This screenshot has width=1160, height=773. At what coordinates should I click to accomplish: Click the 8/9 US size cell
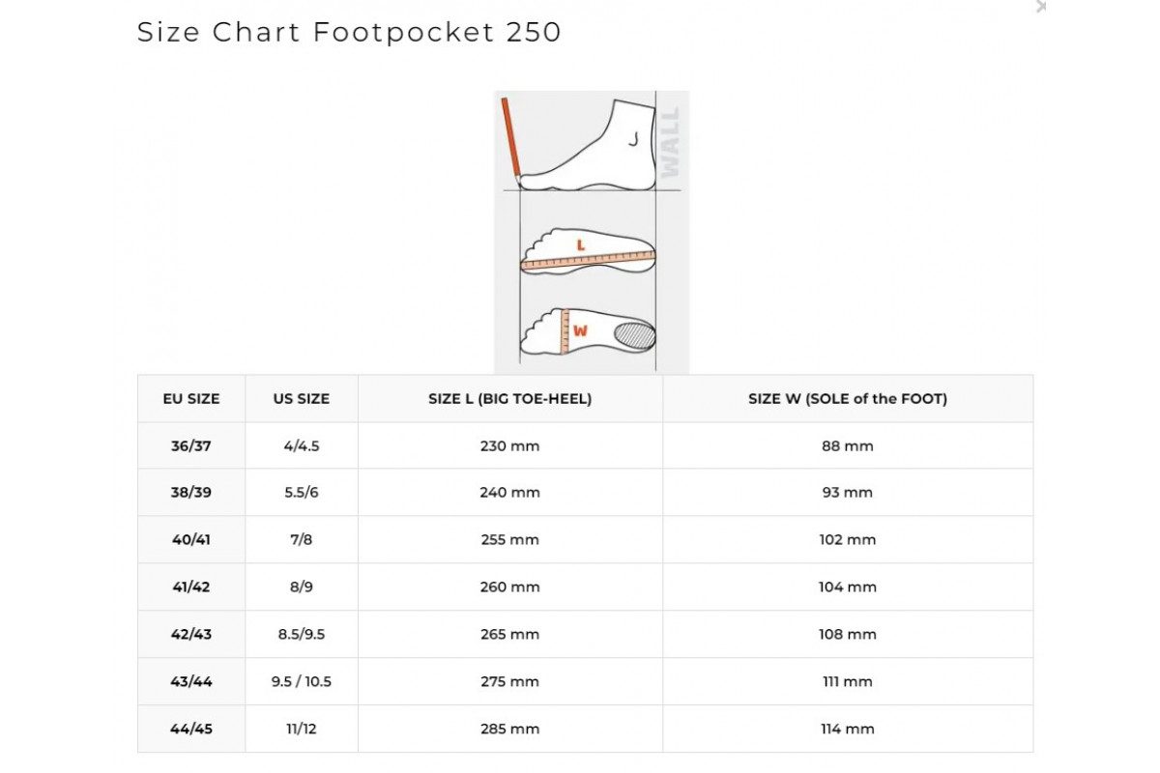click(302, 587)
